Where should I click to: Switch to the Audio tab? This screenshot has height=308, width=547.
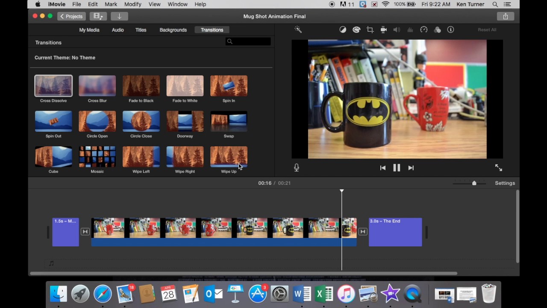(118, 30)
